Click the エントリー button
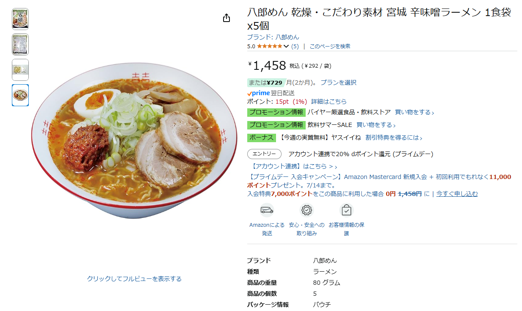Screen dimensions: 522x311 (x=264, y=154)
